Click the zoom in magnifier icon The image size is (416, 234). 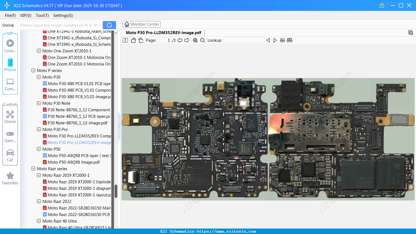pos(195,40)
